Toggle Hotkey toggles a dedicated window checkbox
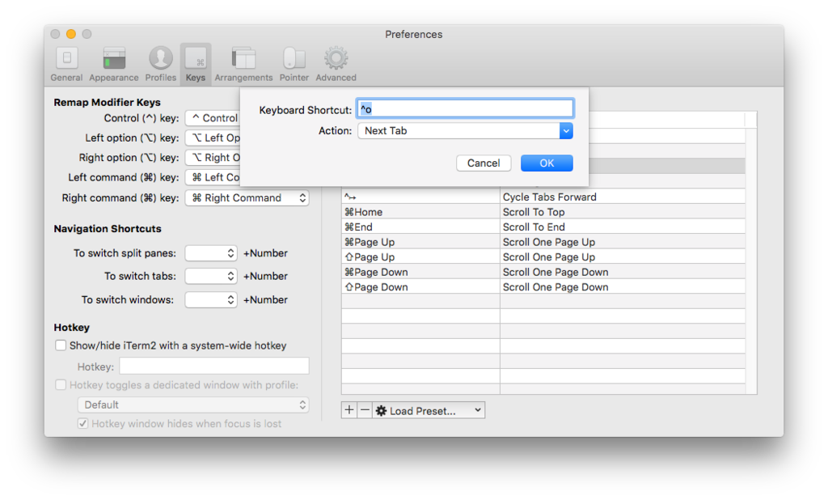Image resolution: width=828 pixels, height=500 pixels. click(61, 385)
